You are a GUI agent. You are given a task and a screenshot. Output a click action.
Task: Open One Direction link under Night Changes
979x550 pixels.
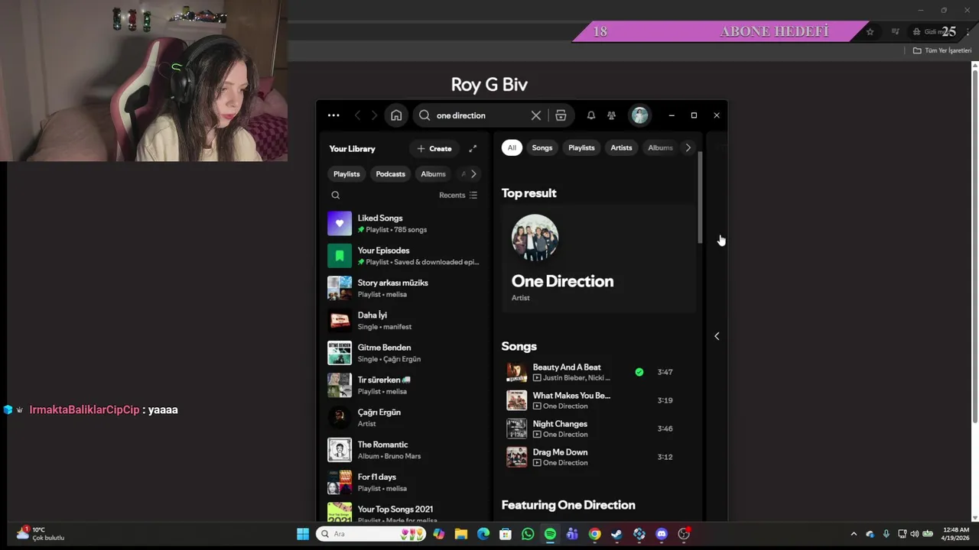pyautogui.click(x=565, y=434)
